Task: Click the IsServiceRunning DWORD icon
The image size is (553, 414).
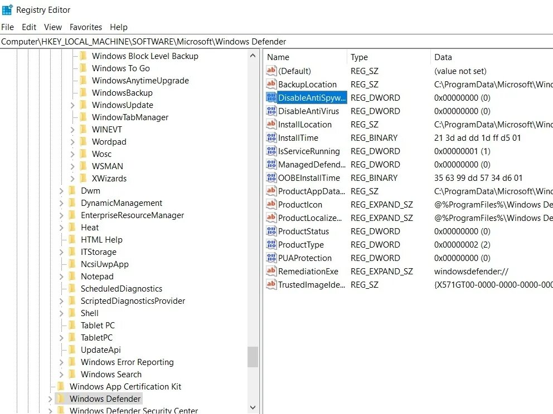Action: pos(271,151)
